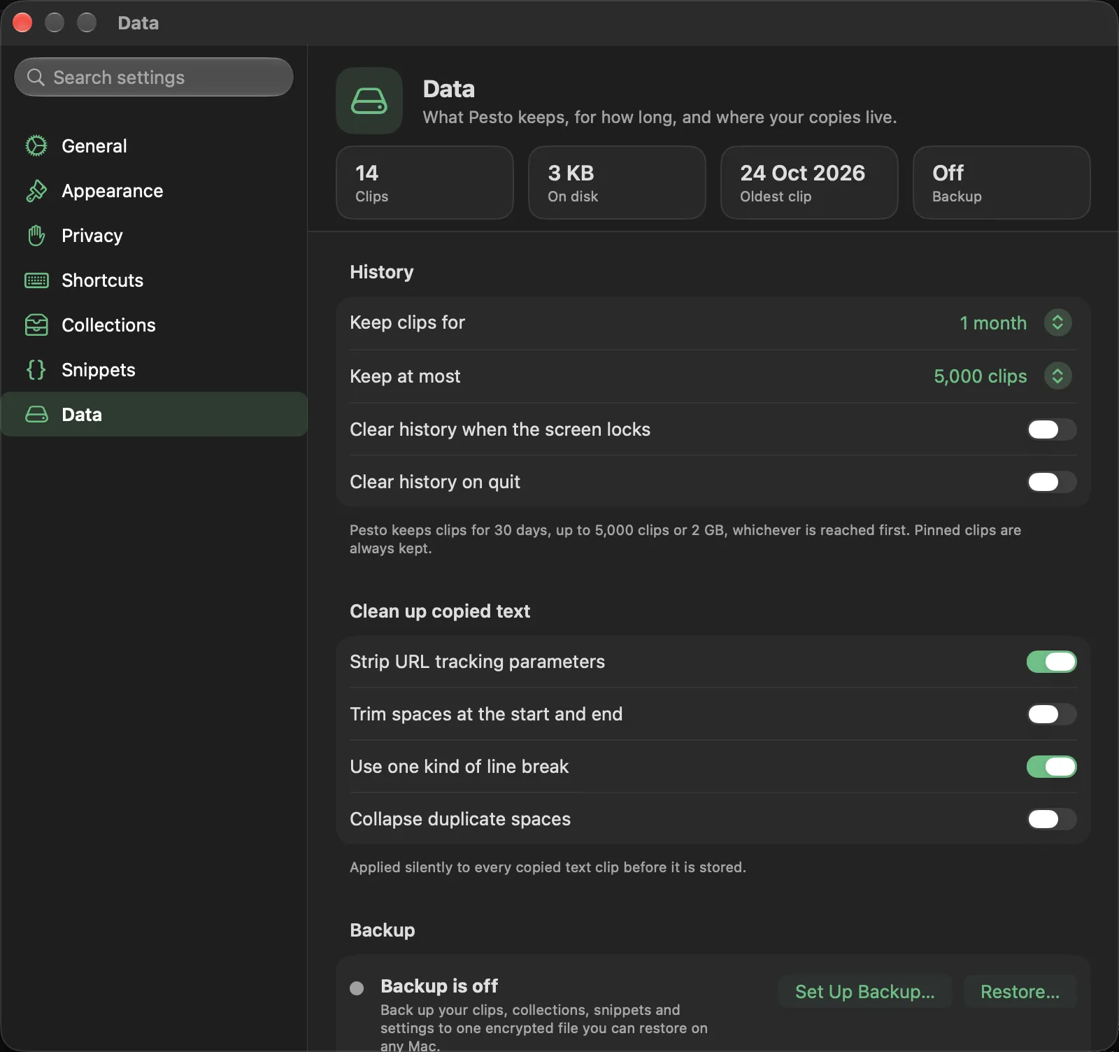The height and width of the screenshot is (1052, 1119).
Task: Click Pesto keeps clips for 30 days note
Action: 685,539
